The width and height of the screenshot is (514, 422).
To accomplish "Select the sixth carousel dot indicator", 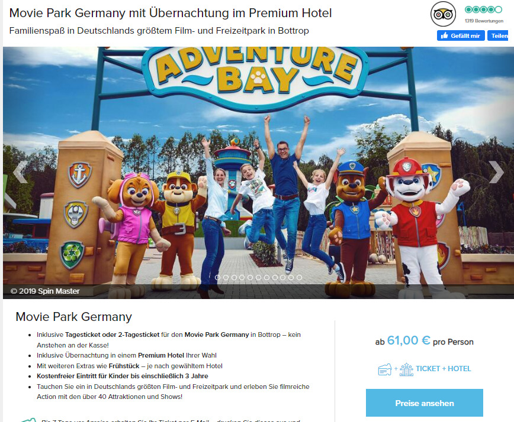I will coord(258,277).
